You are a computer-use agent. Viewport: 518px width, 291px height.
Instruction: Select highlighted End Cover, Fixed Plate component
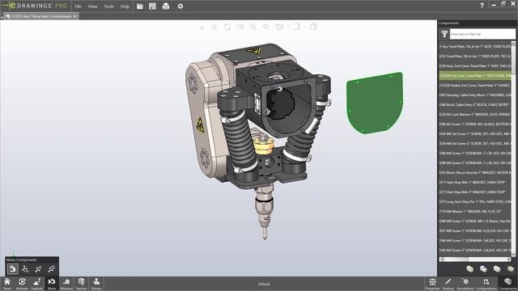tap(475, 75)
